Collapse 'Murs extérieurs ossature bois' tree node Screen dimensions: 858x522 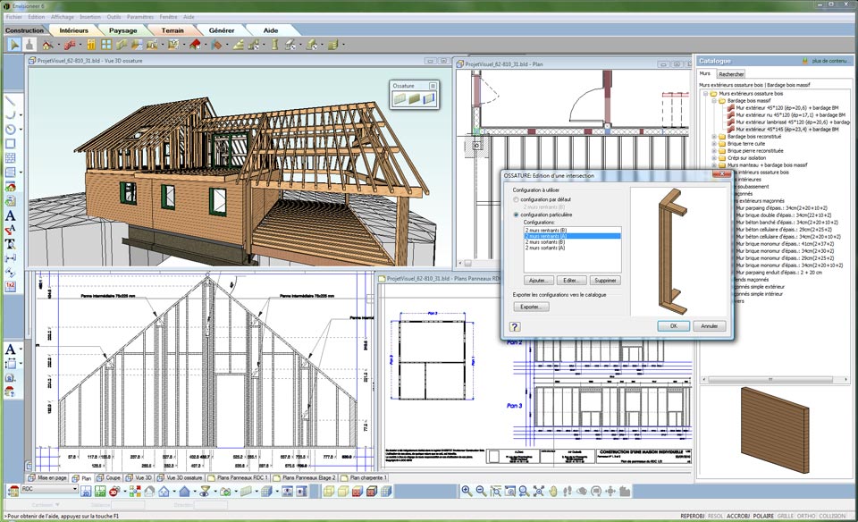[x=705, y=93]
